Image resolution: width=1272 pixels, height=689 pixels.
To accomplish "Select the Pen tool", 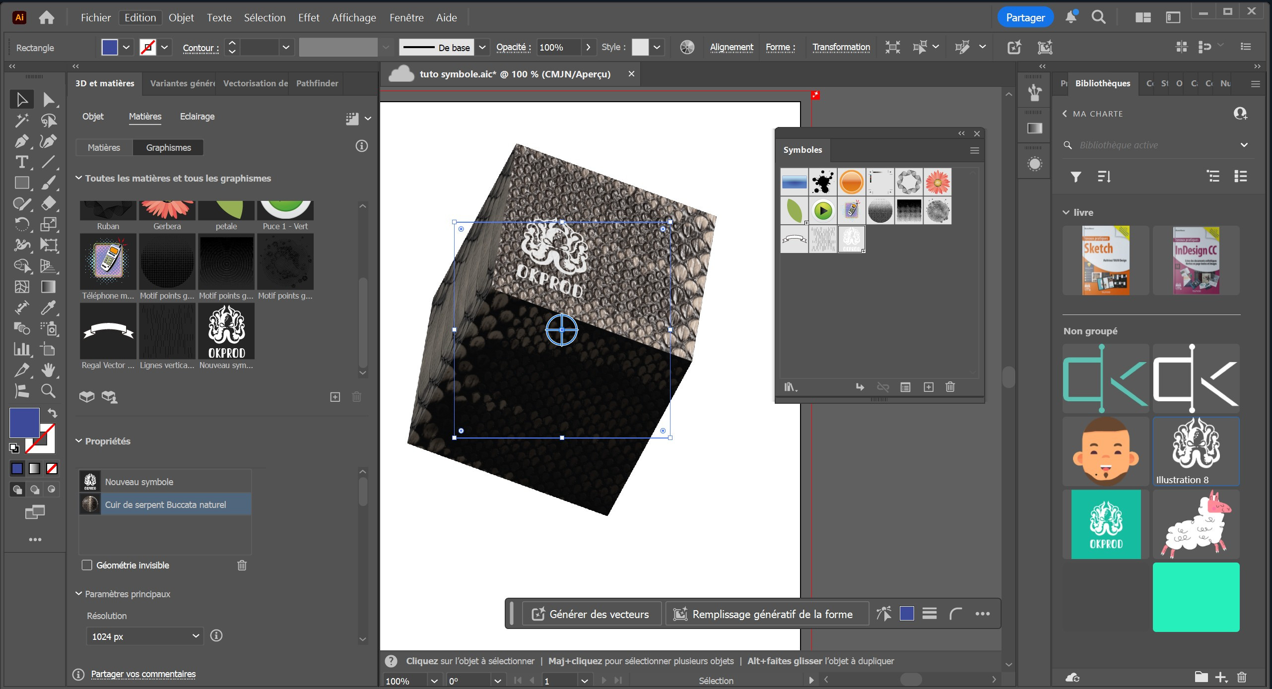I will tap(21, 141).
